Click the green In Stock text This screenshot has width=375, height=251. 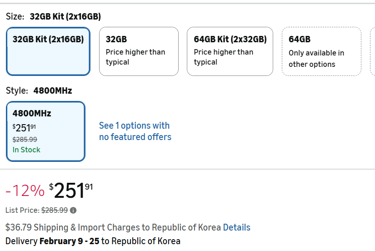coord(26,150)
